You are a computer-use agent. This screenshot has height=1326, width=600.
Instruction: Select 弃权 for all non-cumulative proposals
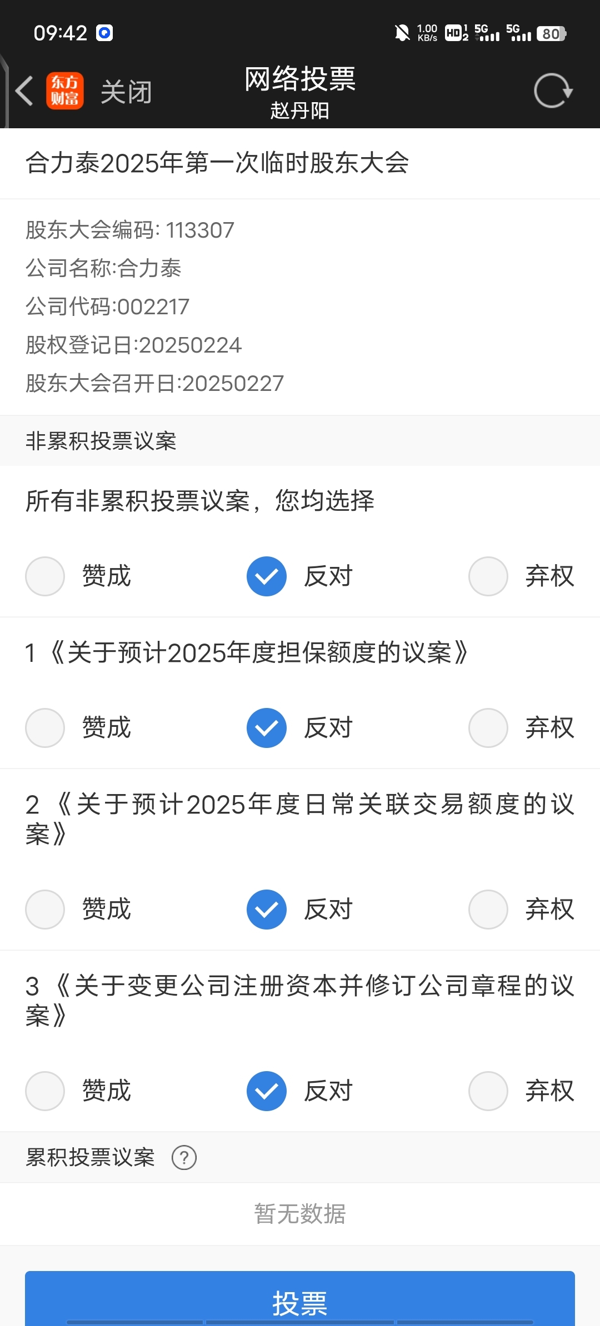(488, 576)
